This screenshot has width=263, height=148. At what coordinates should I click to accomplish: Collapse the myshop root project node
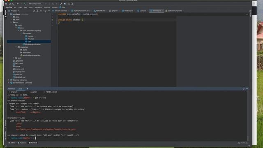click(x=9, y=14)
